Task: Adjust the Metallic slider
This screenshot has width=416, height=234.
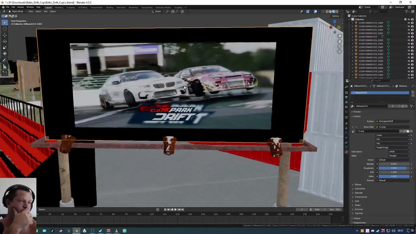Action: 394,164
